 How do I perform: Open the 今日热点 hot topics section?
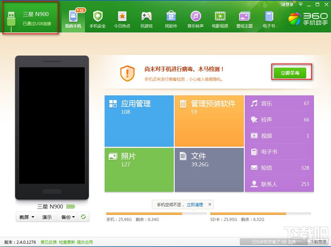point(122,18)
